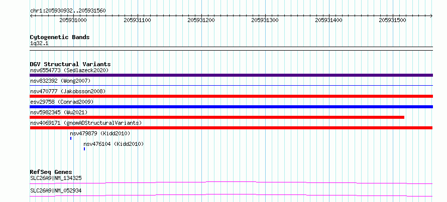Click the chr1:205930932..205931560 region label
Screen dimensions: 447x202
(x=68, y=11)
